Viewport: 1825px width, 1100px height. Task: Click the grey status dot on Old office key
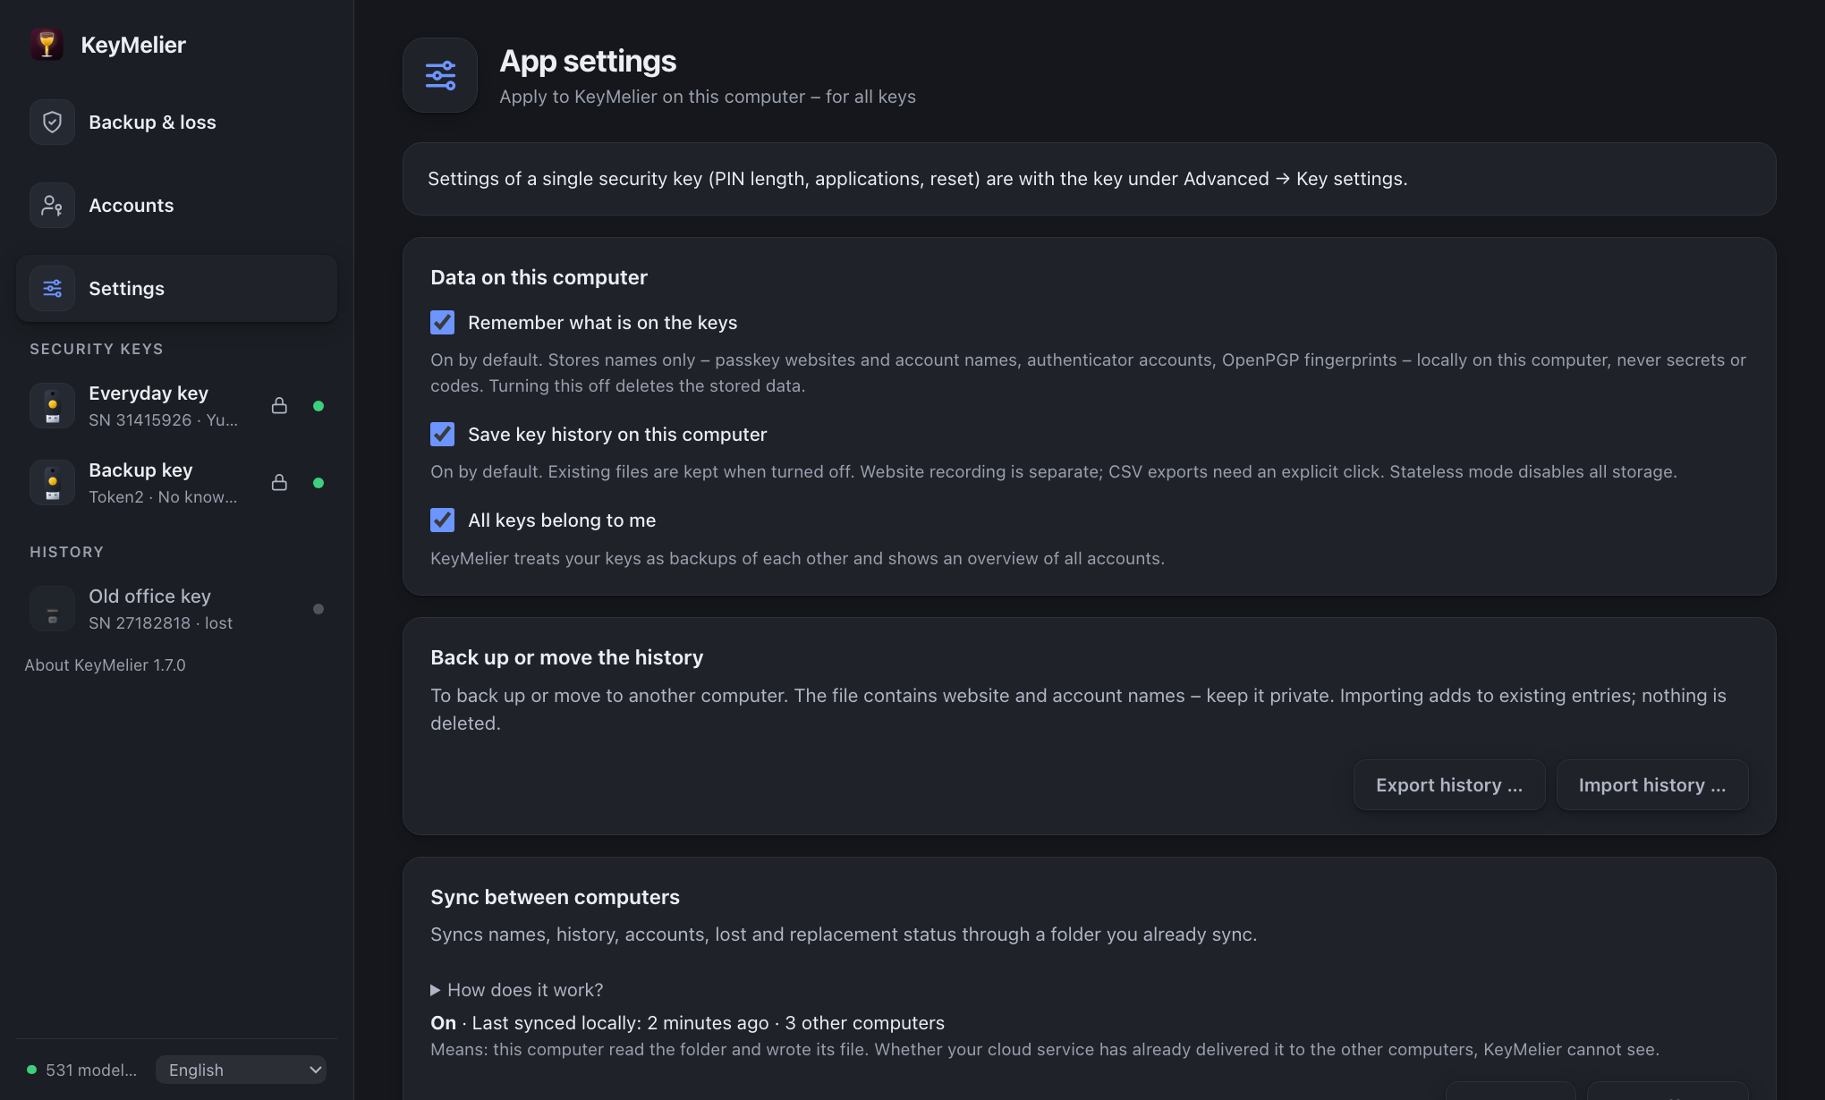[318, 609]
